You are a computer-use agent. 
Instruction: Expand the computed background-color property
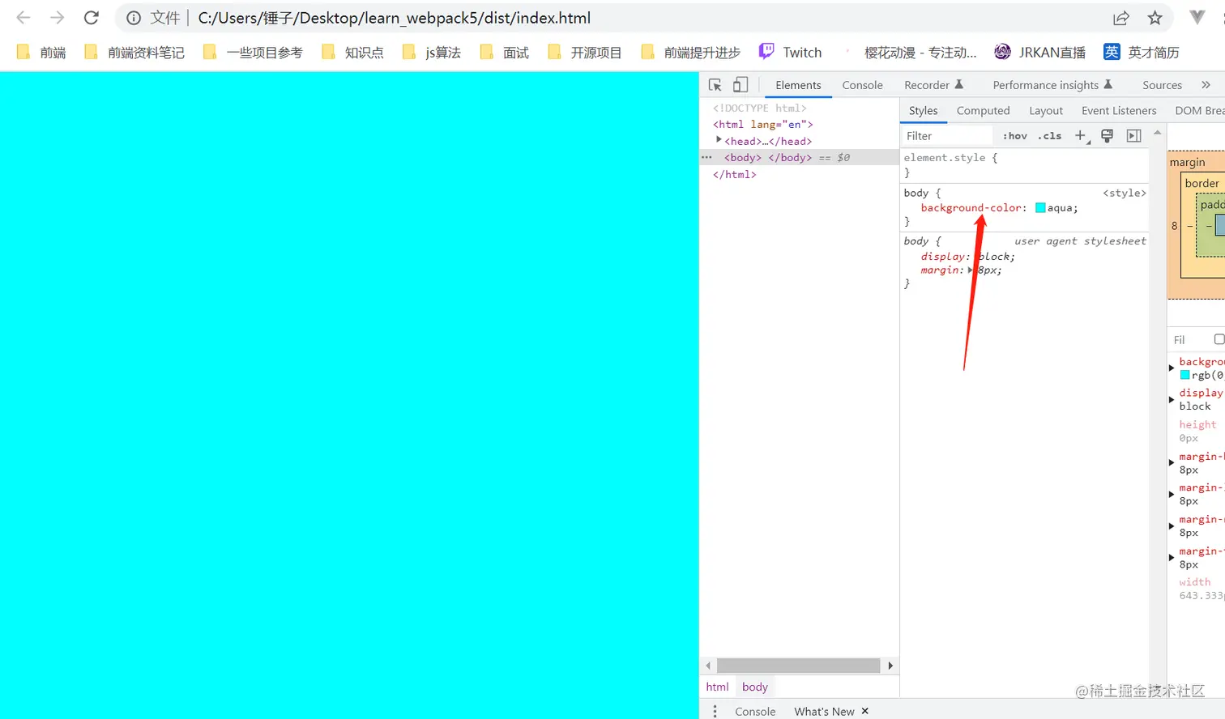coord(1172,368)
